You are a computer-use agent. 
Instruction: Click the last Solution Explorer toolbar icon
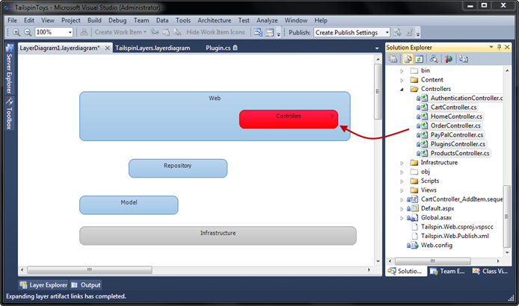click(464, 59)
